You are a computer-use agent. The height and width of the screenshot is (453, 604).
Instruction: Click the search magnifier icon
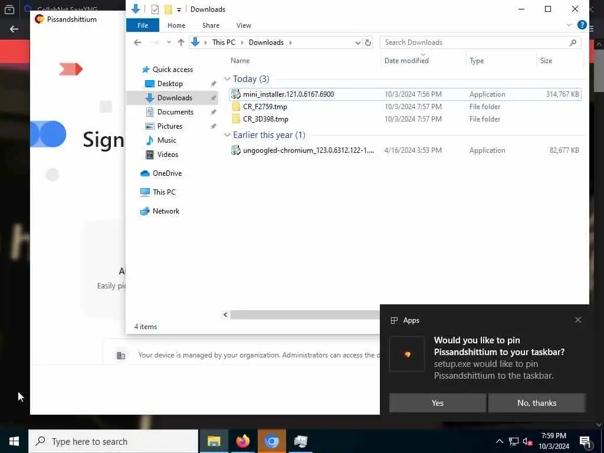coord(573,42)
